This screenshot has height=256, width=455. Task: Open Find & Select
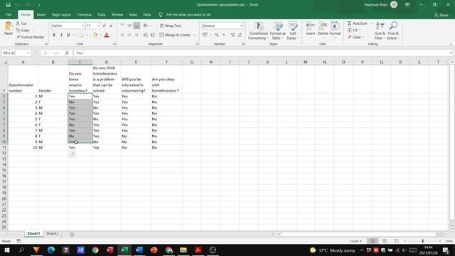tap(393, 31)
